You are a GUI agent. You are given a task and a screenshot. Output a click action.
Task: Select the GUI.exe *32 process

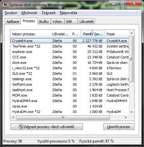70,73
